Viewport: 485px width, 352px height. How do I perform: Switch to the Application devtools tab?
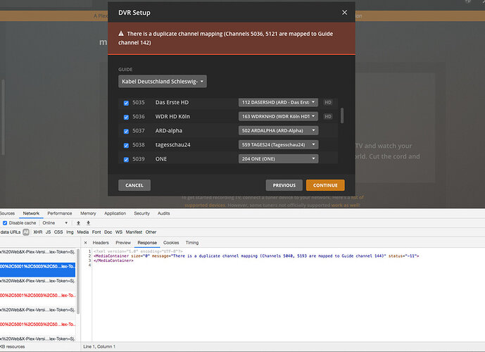tap(115, 213)
